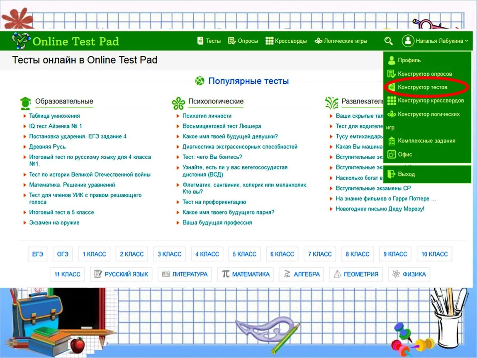Open the Образовательные category heading
Image resolution: width=477 pixels, height=358 pixels.
[64, 102]
